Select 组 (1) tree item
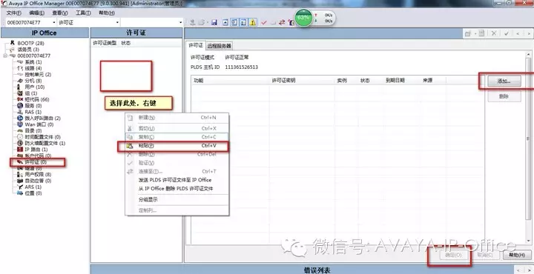Screen dimensions: 534x274 click(x=31, y=93)
